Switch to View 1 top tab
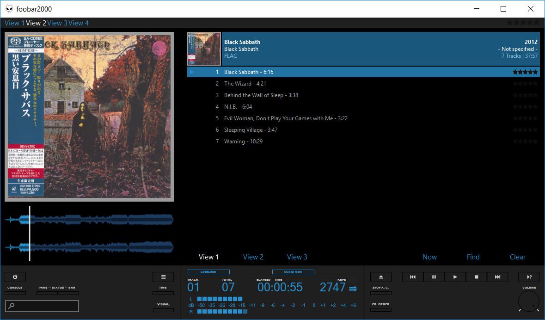Screen dimensions: 545x320 point(14,23)
